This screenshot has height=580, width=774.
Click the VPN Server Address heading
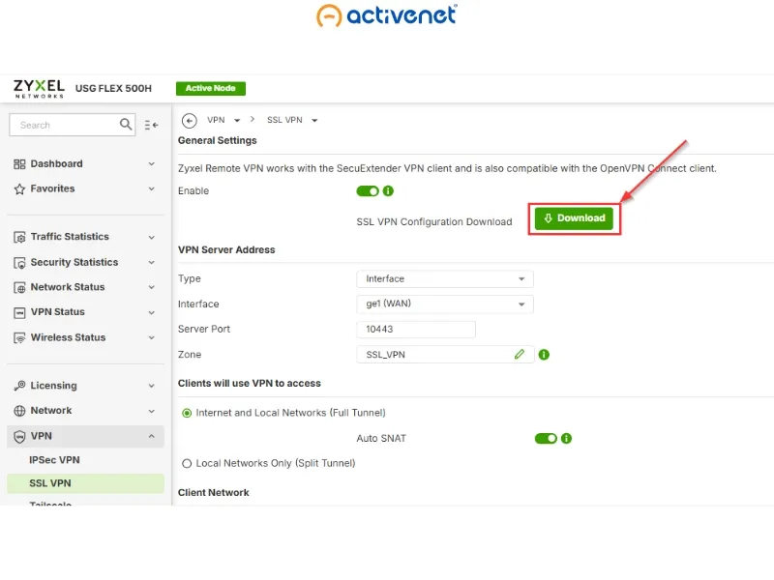[x=226, y=250]
